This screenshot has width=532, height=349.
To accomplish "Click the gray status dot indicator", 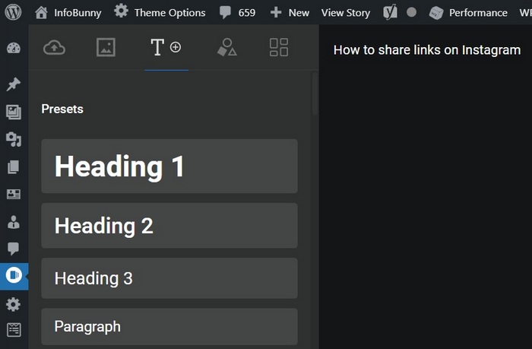I will click(x=411, y=13).
